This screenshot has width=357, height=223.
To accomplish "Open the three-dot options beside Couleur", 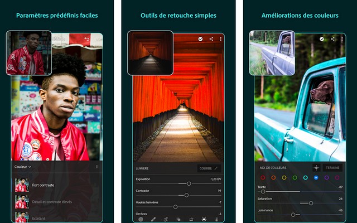I will (x=97, y=167).
